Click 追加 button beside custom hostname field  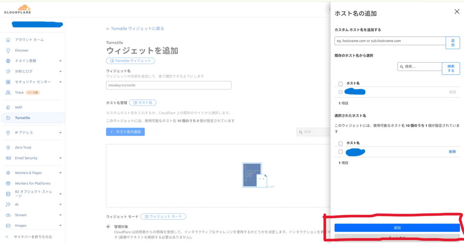(453, 43)
